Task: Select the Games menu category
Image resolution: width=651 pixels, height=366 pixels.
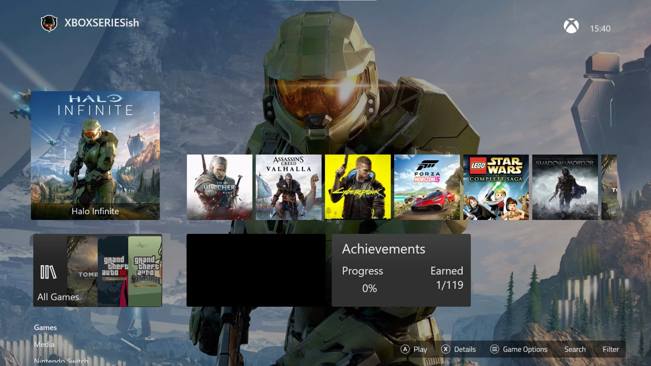Action: tap(45, 328)
